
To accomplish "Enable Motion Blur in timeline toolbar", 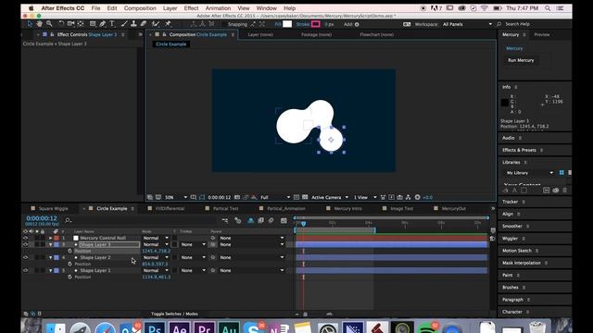I will [271, 220].
